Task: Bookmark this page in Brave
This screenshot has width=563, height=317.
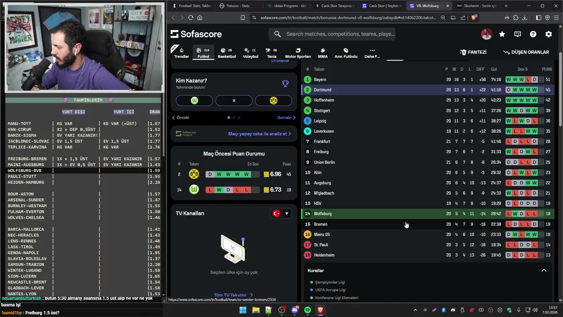Action: point(242,18)
